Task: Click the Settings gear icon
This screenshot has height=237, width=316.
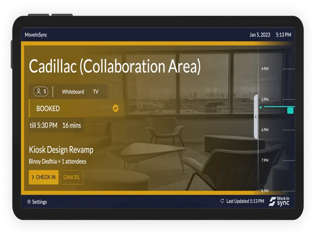Action: (x=29, y=202)
